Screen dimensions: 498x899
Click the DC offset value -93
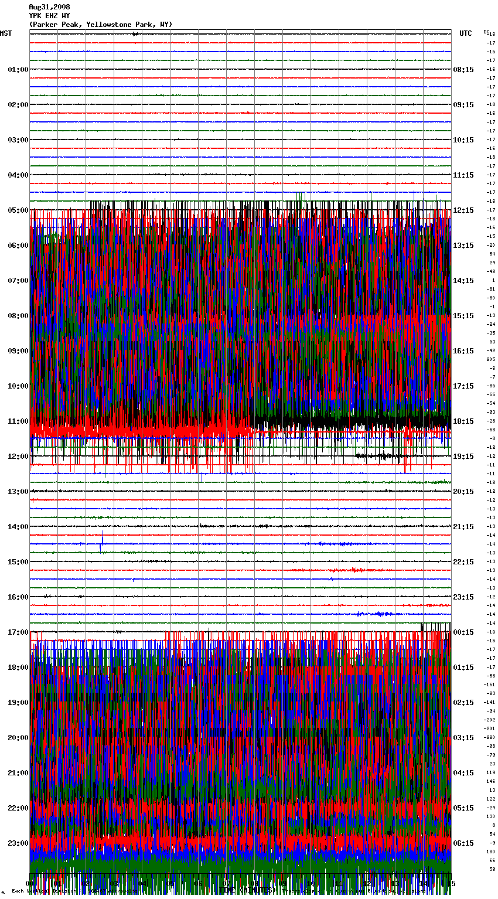[x=491, y=412]
